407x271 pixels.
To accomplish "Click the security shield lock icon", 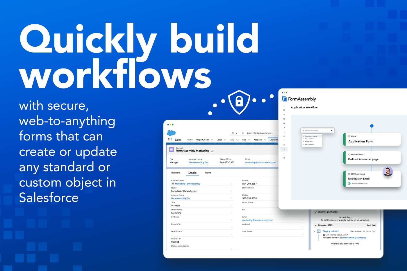I will pos(239,102).
